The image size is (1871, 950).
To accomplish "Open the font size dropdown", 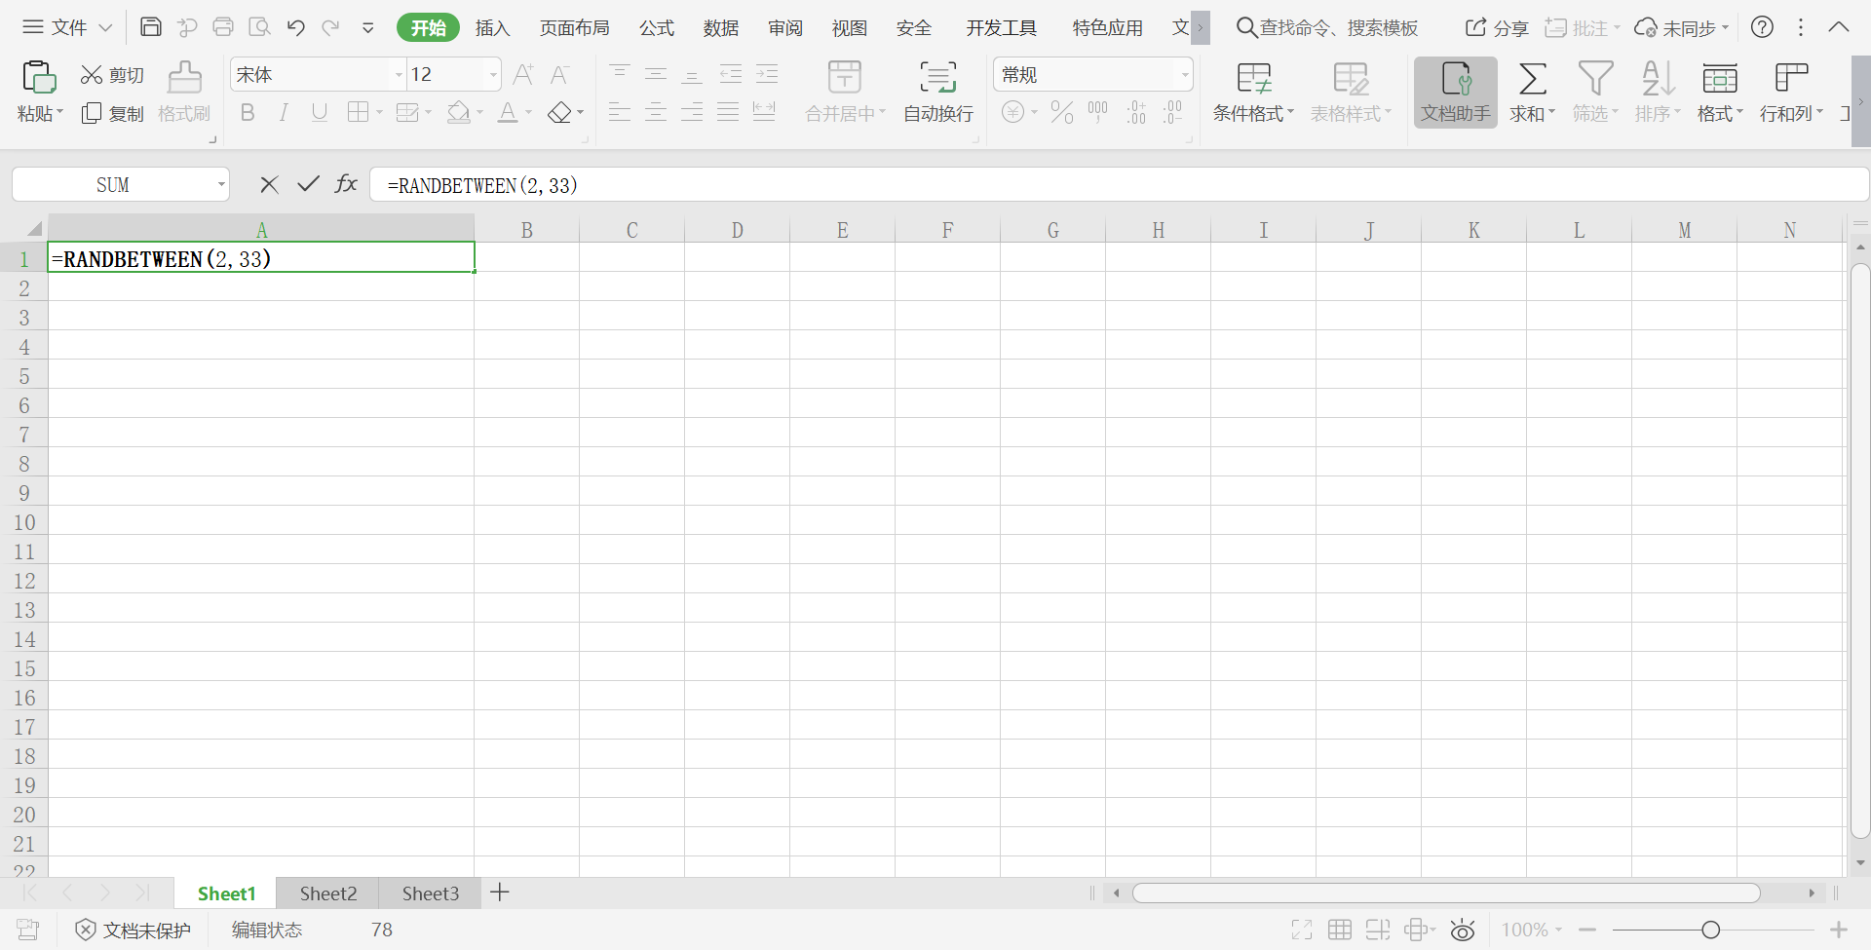I will point(493,75).
